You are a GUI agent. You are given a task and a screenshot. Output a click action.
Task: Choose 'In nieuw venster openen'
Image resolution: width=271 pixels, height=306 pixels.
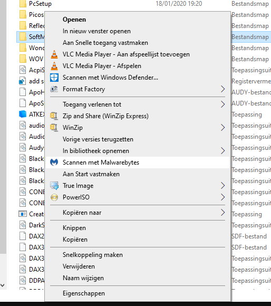pos(138,31)
